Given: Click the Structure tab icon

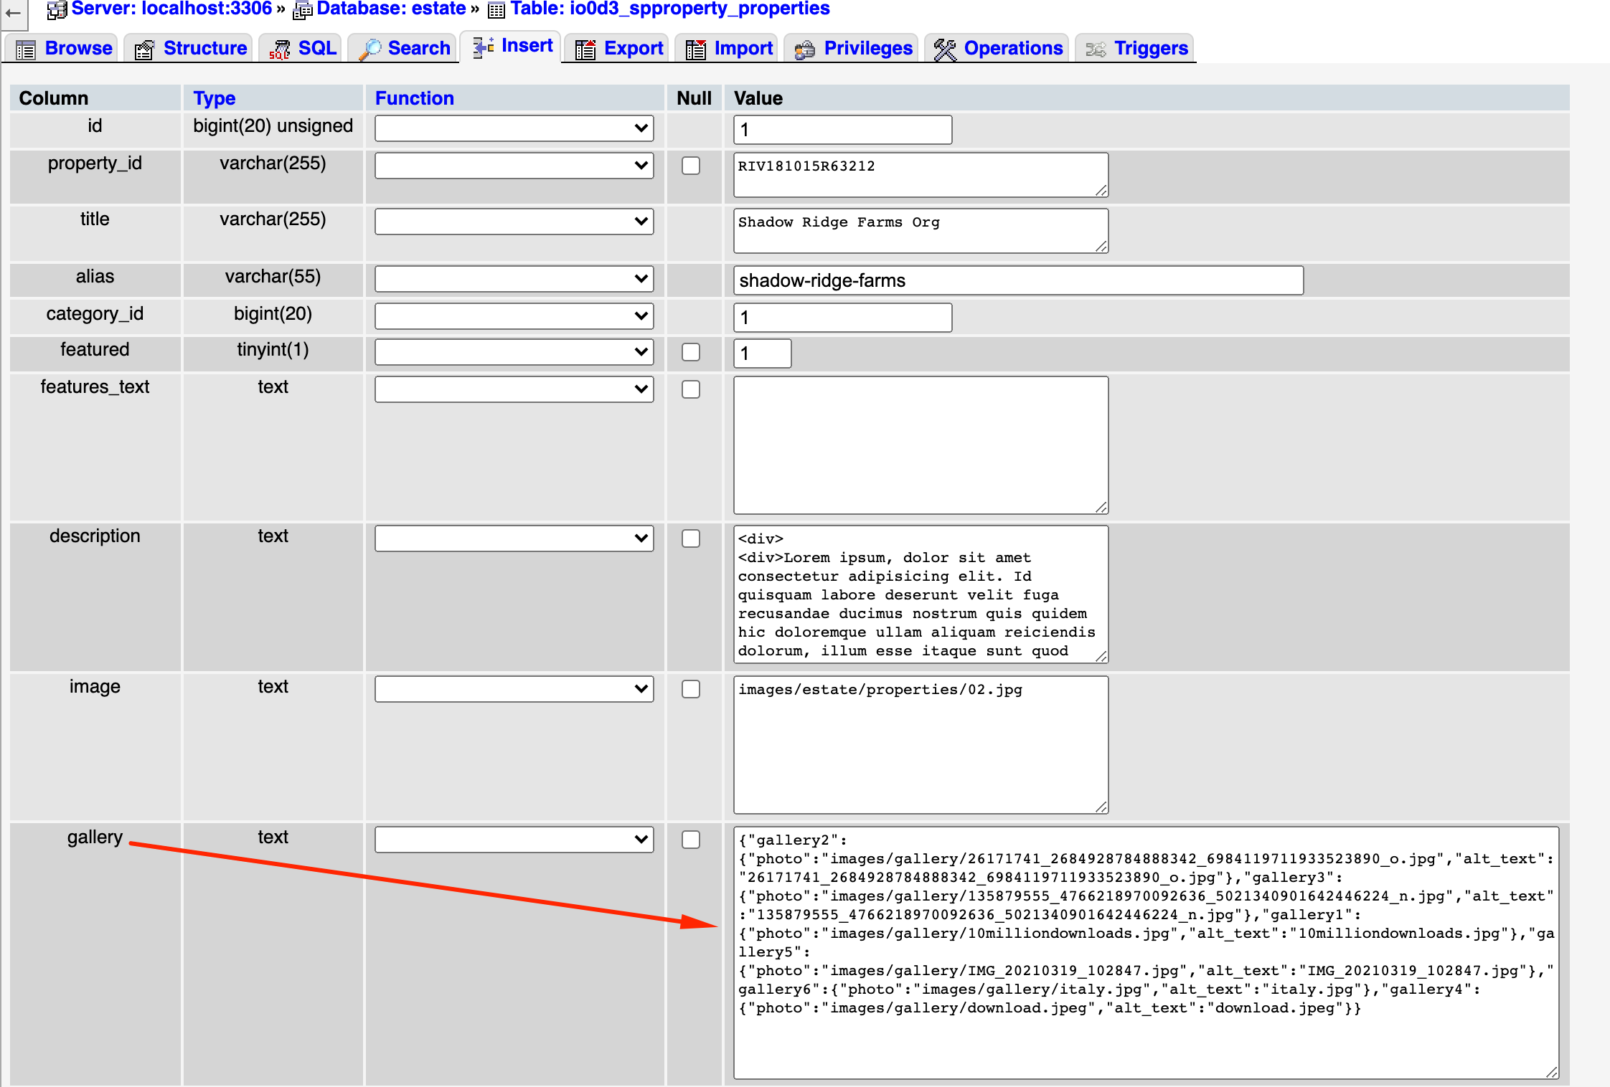Looking at the screenshot, I should 144,49.
